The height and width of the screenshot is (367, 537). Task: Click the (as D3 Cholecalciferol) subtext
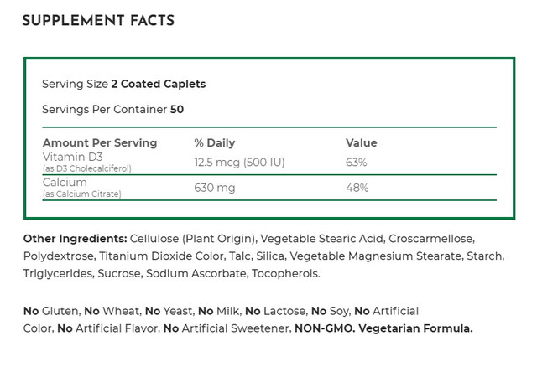coord(86,169)
